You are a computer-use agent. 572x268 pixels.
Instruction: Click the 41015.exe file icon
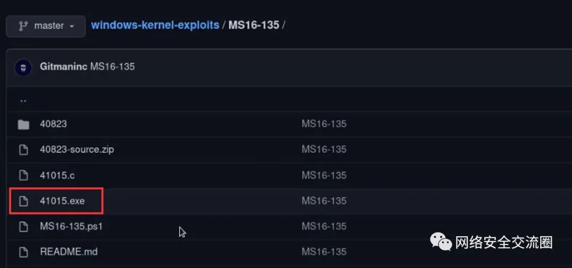[23, 201]
